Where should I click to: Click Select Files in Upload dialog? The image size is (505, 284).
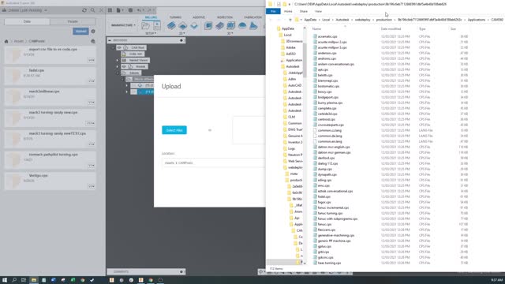pos(174,130)
